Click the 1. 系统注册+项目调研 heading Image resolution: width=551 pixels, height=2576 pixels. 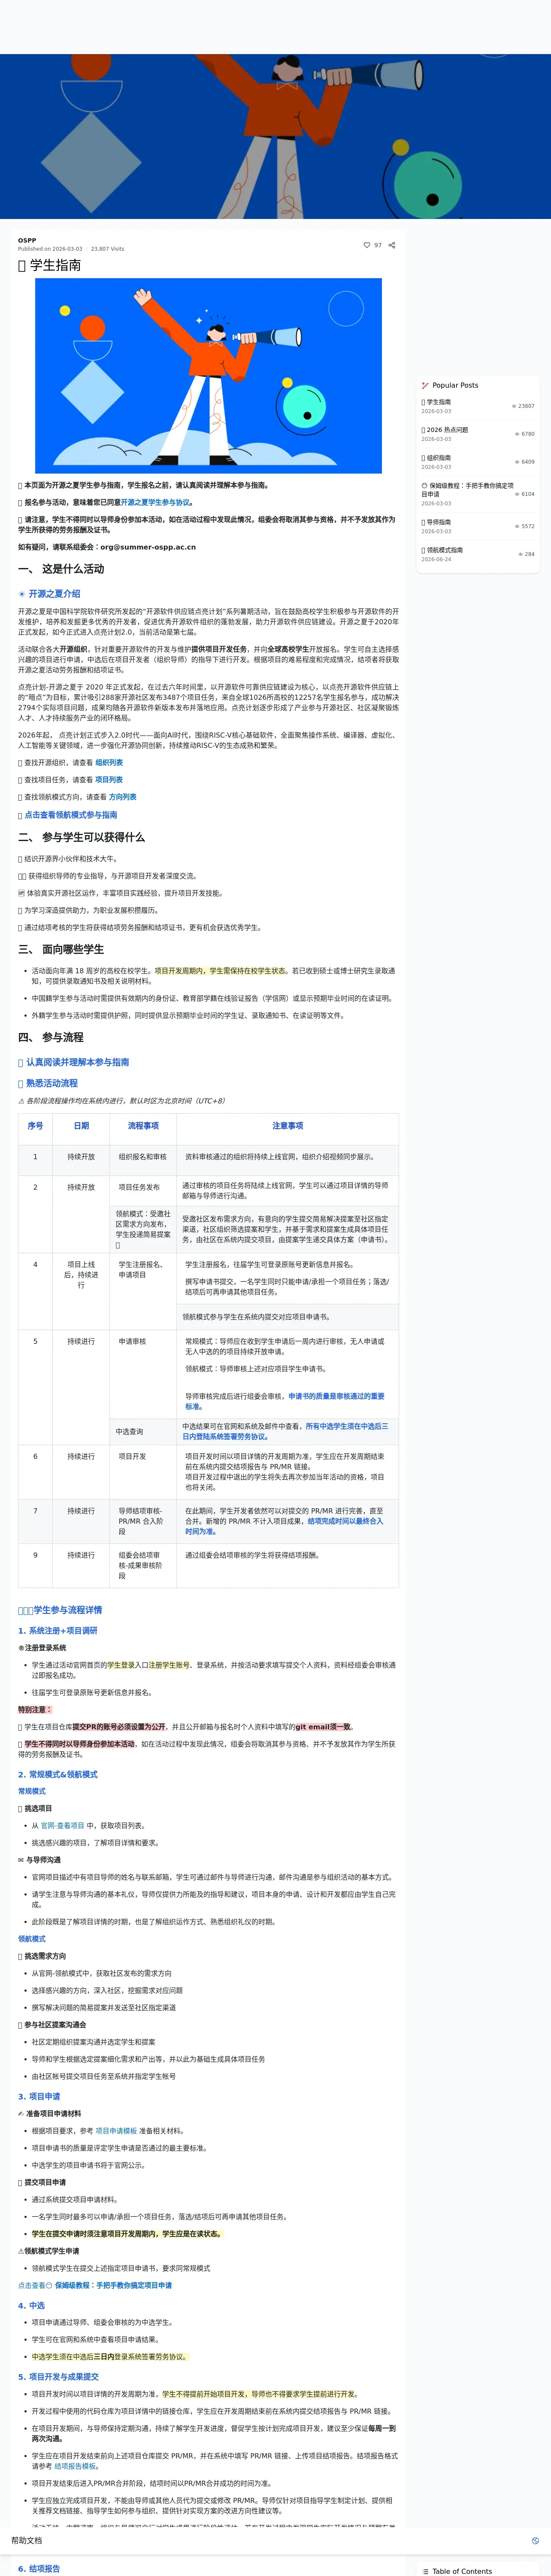click(x=58, y=1631)
